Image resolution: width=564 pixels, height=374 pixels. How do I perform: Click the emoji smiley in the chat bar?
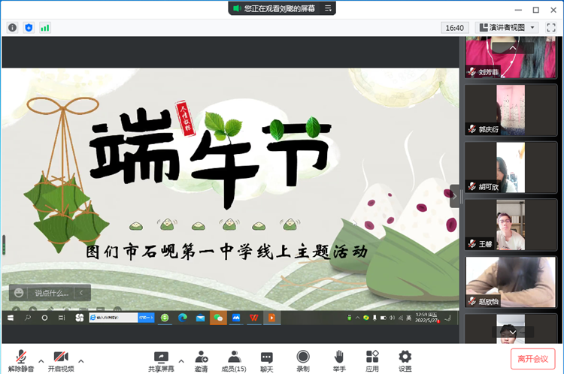tap(19, 293)
